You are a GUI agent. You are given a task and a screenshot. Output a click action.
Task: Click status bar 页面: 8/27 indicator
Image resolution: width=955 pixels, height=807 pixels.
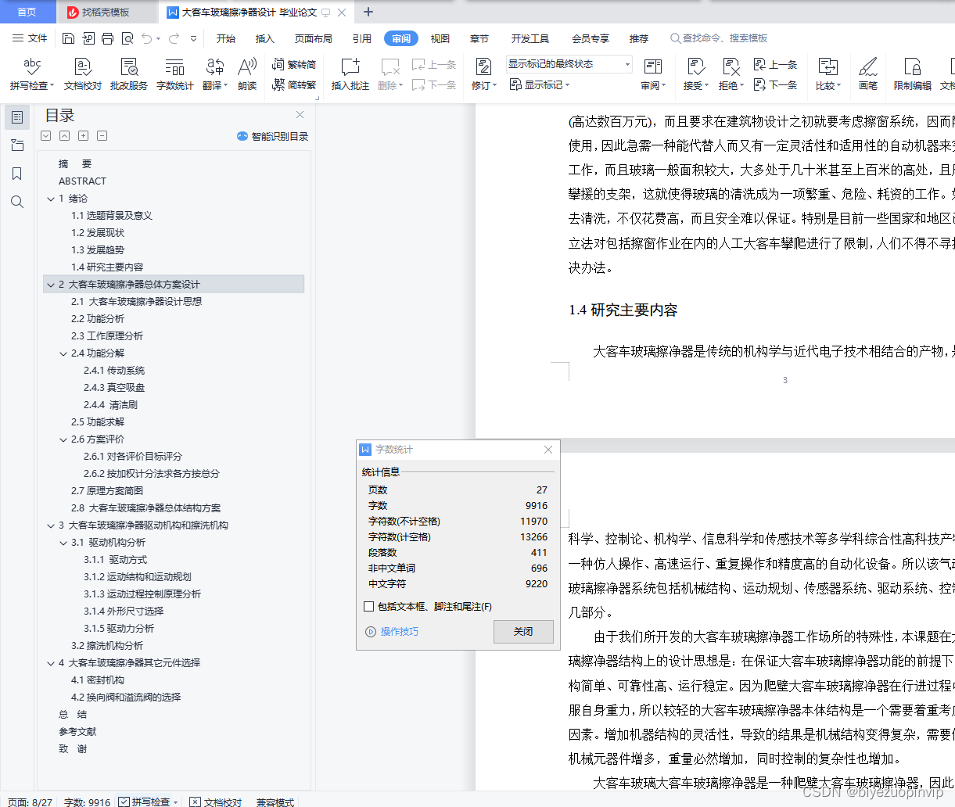[30, 802]
